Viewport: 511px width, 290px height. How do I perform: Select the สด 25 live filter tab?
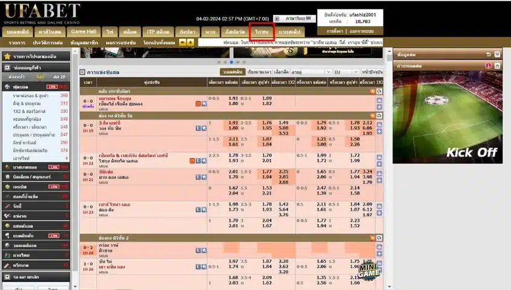coord(59,77)
